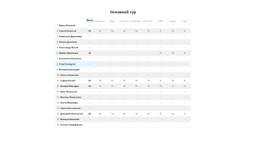Click Запуск score 10 for Сергей Борисов

112,31
